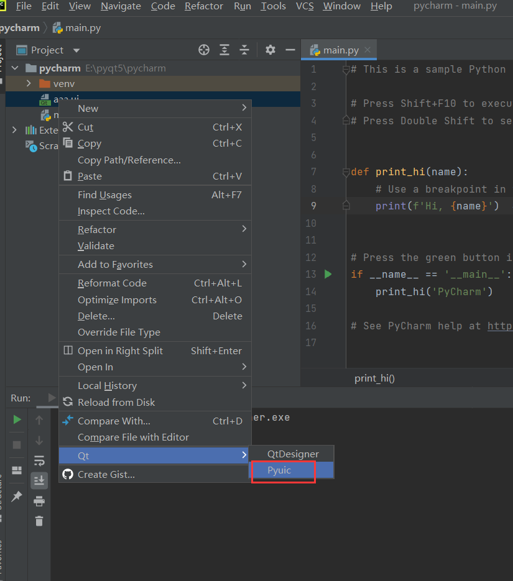Viewport: 513px width, 581px height.
Task: Open the Project view dropdown
Action: 75,50
